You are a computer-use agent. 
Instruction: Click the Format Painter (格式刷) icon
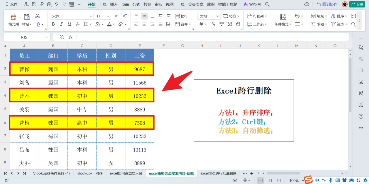pyautogui.click(x=14, y=17)
